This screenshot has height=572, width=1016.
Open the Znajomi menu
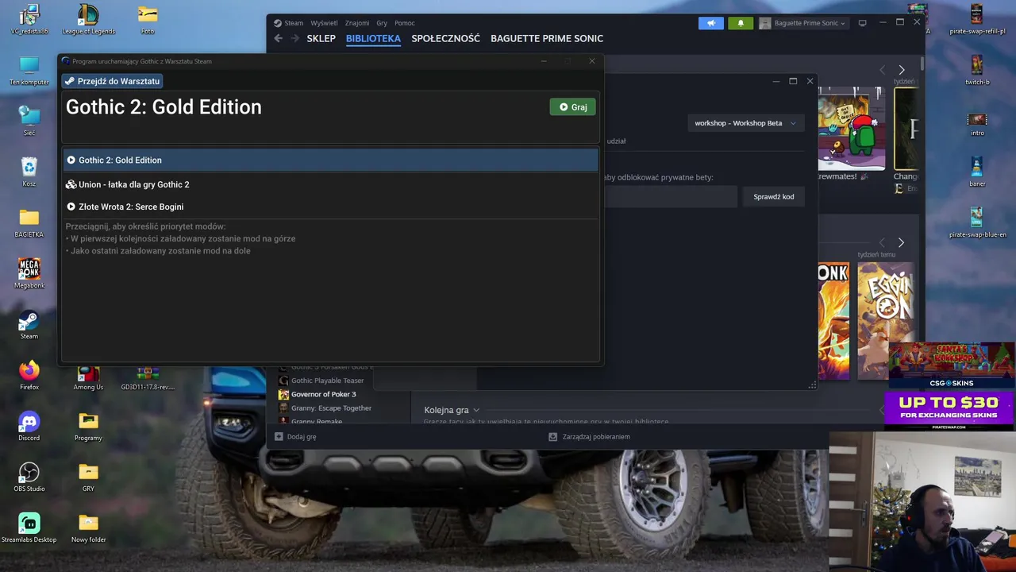click(357, 23)
